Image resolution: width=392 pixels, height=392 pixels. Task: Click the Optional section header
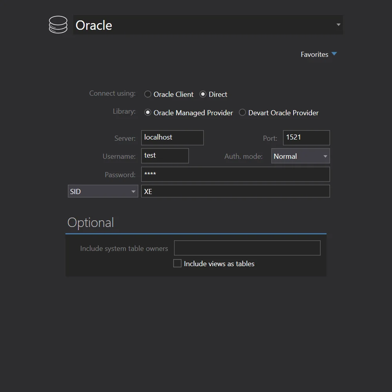point(91,222)
